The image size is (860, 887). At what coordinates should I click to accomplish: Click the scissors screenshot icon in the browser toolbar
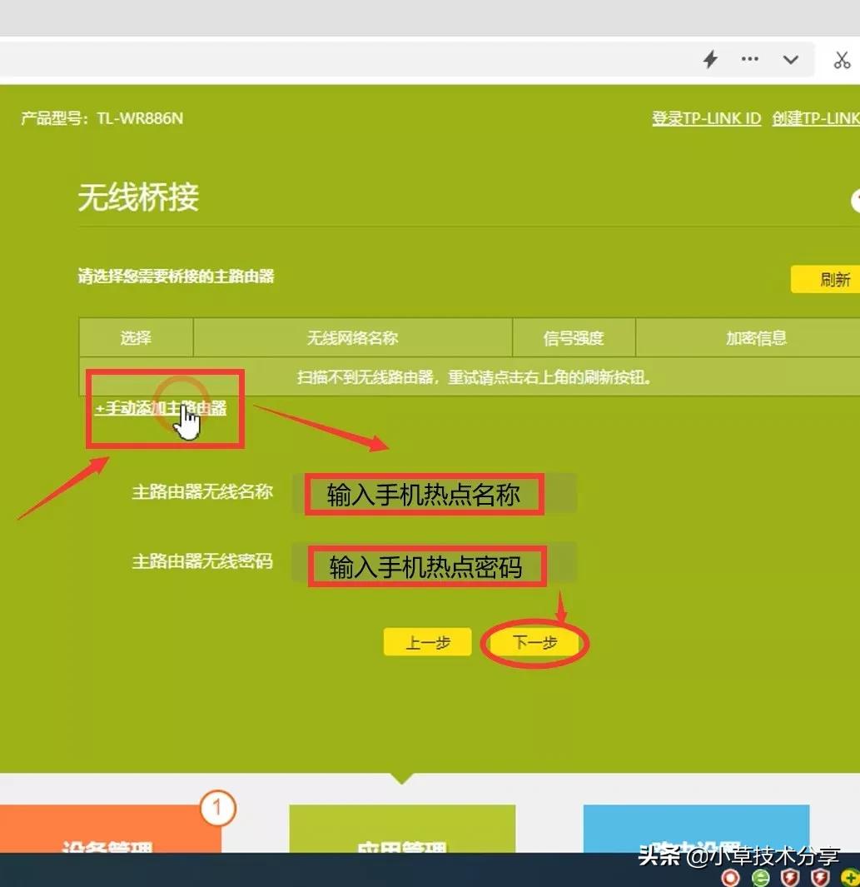pyautogui.click(x=842, y=59)
